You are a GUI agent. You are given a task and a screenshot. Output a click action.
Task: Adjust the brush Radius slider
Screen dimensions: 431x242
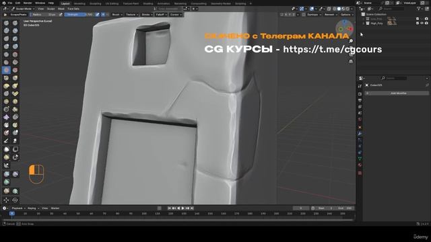coord(44,15)
